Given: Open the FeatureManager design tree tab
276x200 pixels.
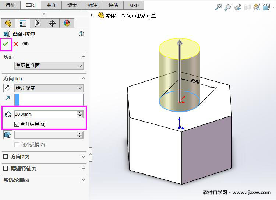Looking at the screenshot, I should tap(8, 23).
